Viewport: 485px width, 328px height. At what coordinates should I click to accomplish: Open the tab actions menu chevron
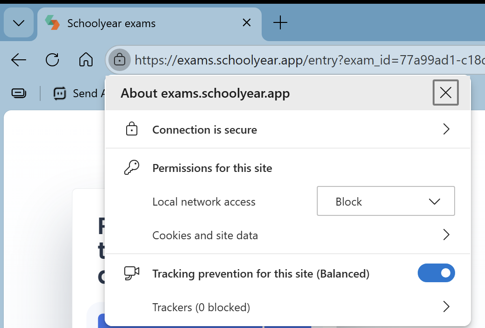[x=19, y=23]
